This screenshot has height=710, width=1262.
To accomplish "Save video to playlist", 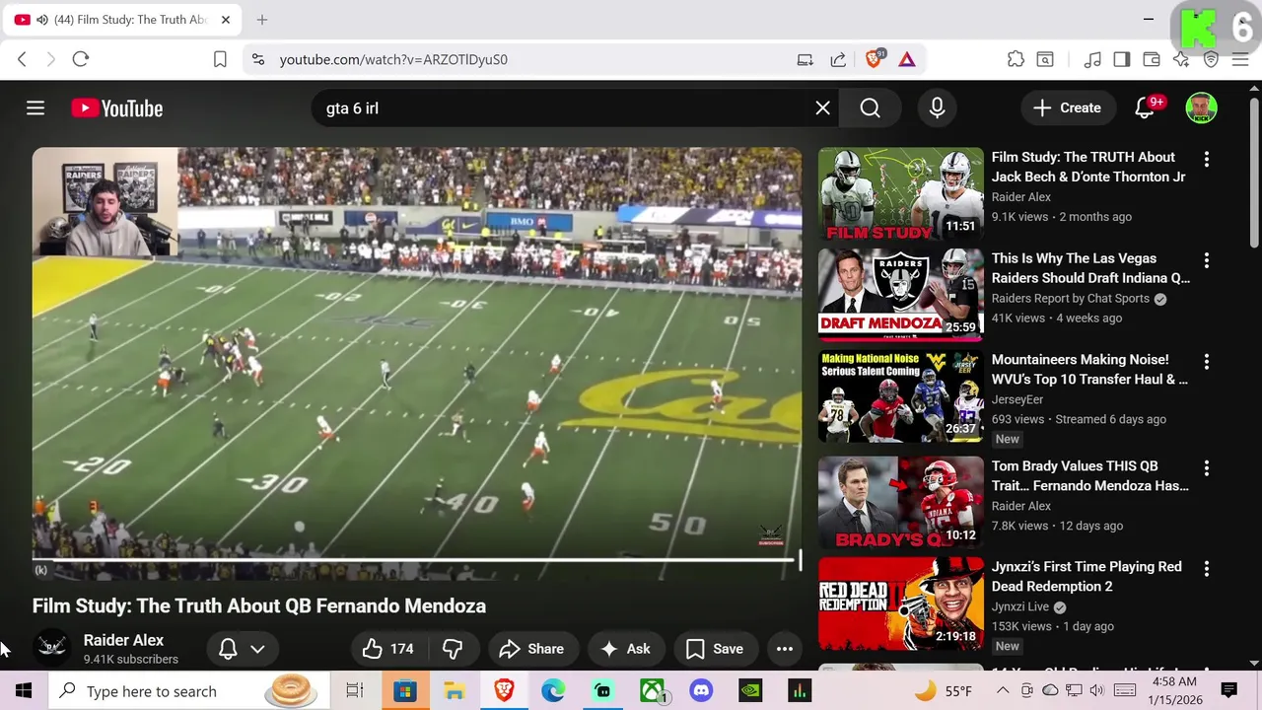I will (715, 649).
